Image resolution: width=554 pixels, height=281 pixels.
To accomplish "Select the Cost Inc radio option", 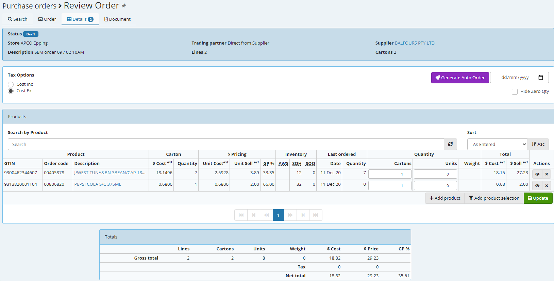I will click(x=11, y=84).
